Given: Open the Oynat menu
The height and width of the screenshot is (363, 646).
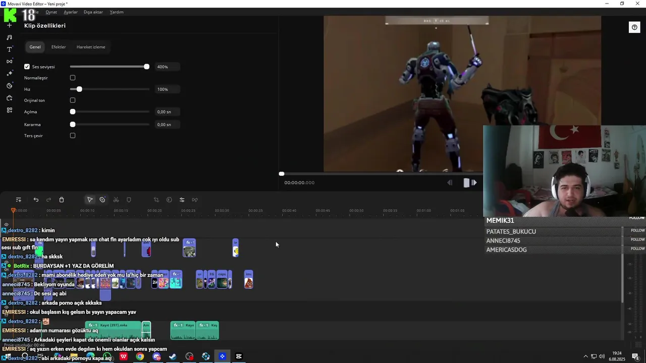Looking at the screenshot, I should click(51, 12).
